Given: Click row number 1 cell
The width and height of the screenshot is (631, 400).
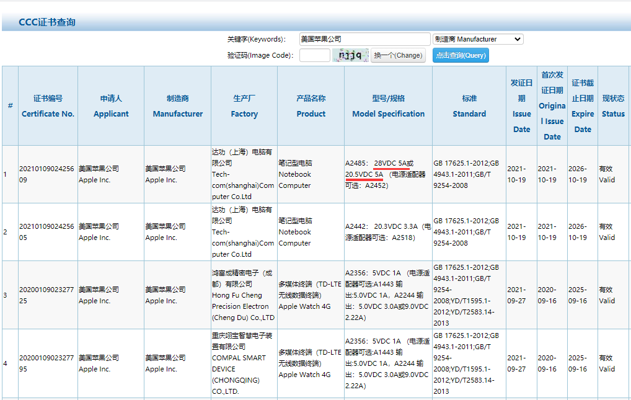Looking at the screenshot, I should click(x=10, y=174).
